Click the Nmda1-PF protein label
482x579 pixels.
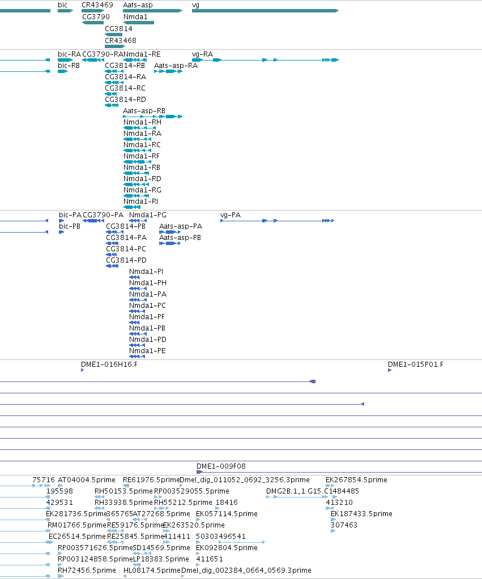147,317
